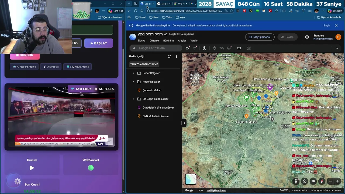Reload the browser page

point(135,11)
